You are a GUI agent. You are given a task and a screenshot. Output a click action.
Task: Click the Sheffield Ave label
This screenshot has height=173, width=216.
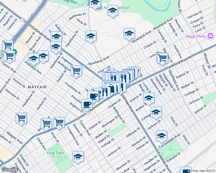(x=174, y=80)
